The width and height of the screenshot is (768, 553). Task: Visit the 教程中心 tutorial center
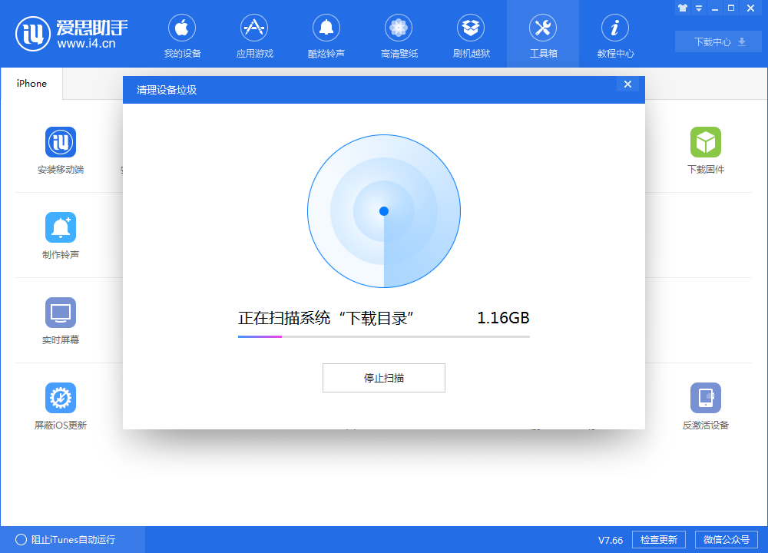click(x=614, y=35)
